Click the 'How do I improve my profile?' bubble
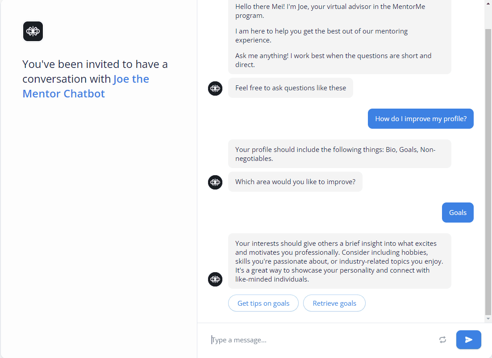Viewport: 492px width, 358px height. [421, 119]
